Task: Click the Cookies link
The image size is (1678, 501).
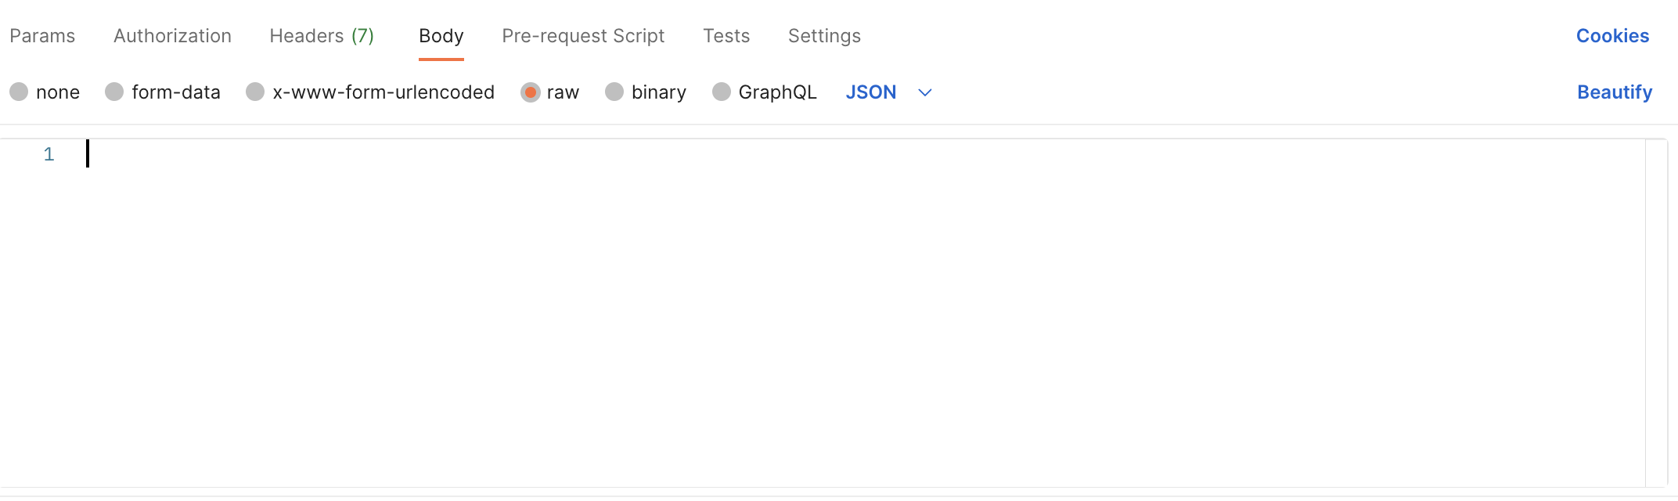Action: pos(1612,36)
